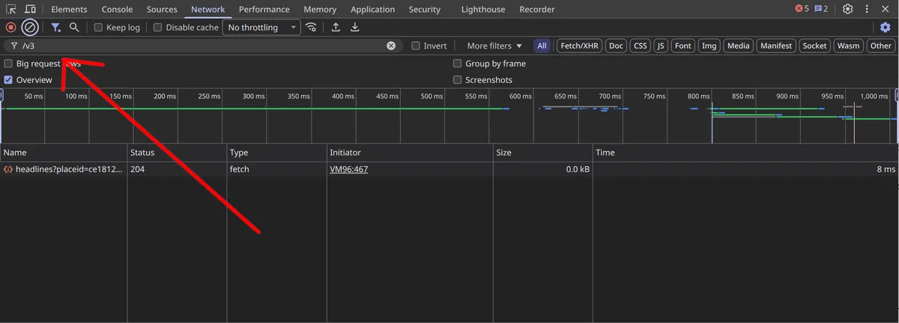Open the Sources tab
This screenshot has height=323, width=899.
tap(162, 9)
